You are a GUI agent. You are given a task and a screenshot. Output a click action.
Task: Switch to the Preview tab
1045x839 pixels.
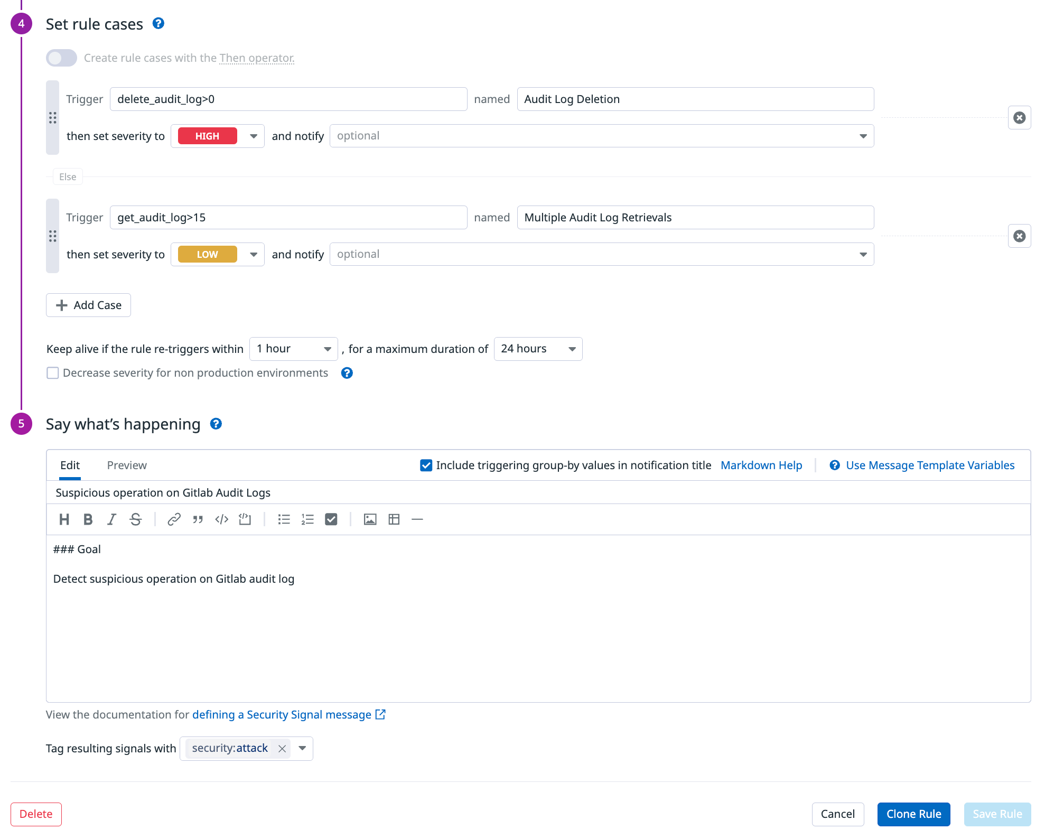pos(127,465)
